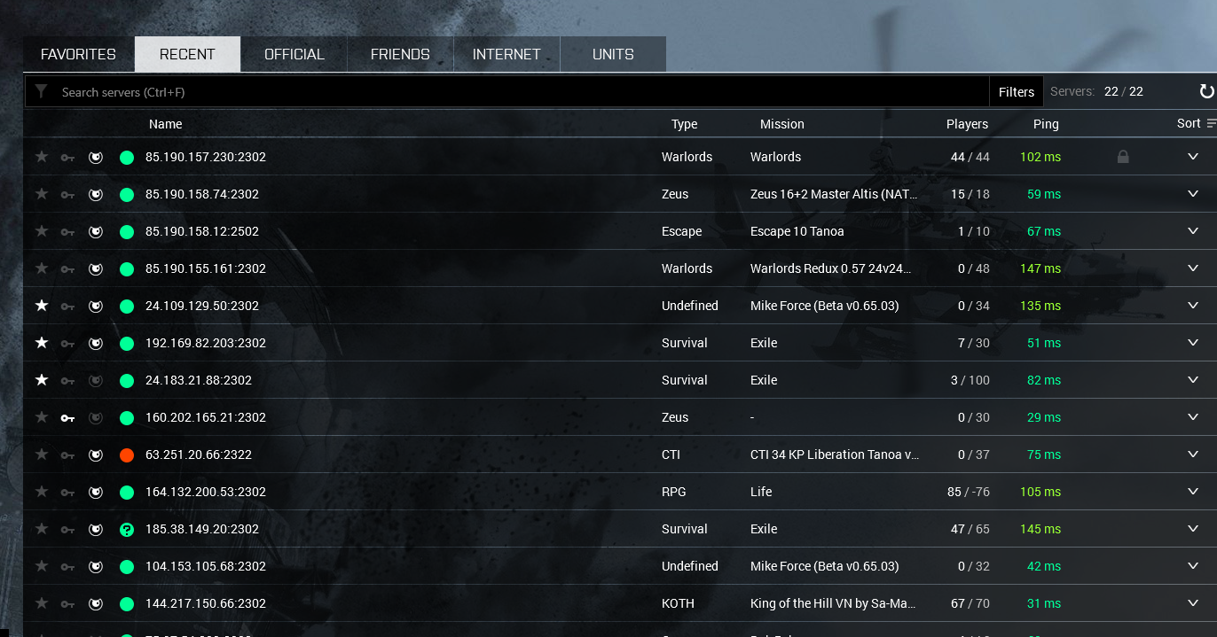Image resolution: width=1217 pixels, height=637 pixels.
Task: Favorite the 85.190.157.230:2302 server star
Action: click(x=41, y=157)
